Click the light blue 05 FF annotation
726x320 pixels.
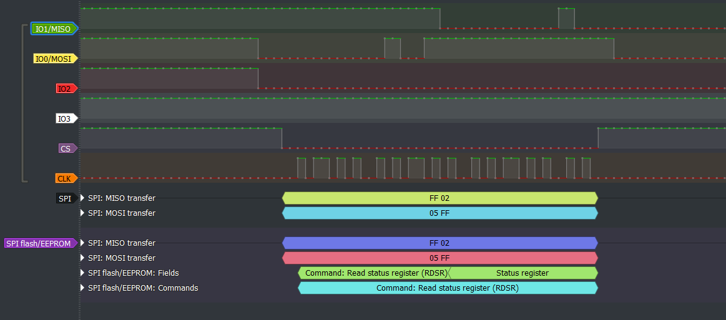click(x=440, y=213)
